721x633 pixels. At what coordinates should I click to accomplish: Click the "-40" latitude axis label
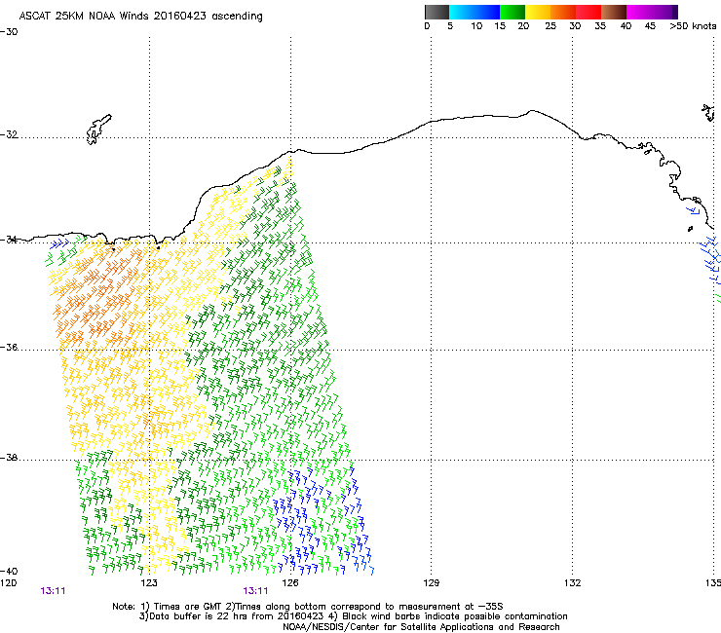9,571
